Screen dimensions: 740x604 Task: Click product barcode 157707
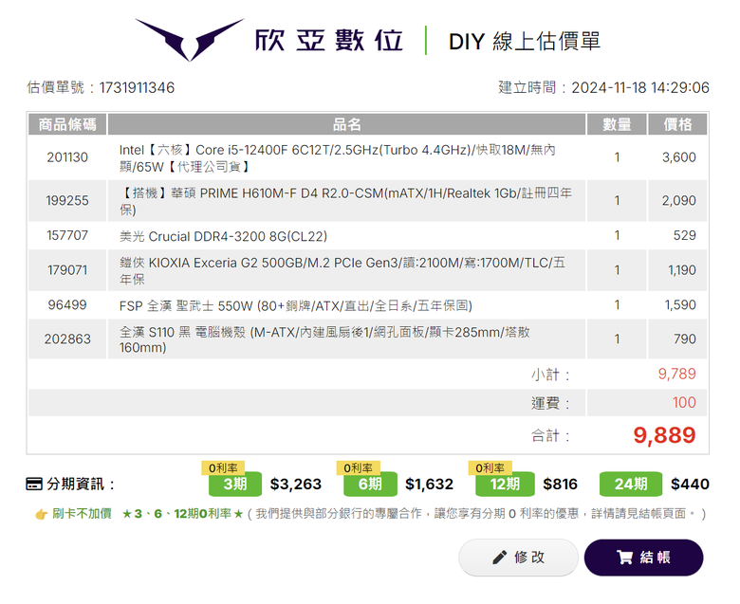[67, 235]
